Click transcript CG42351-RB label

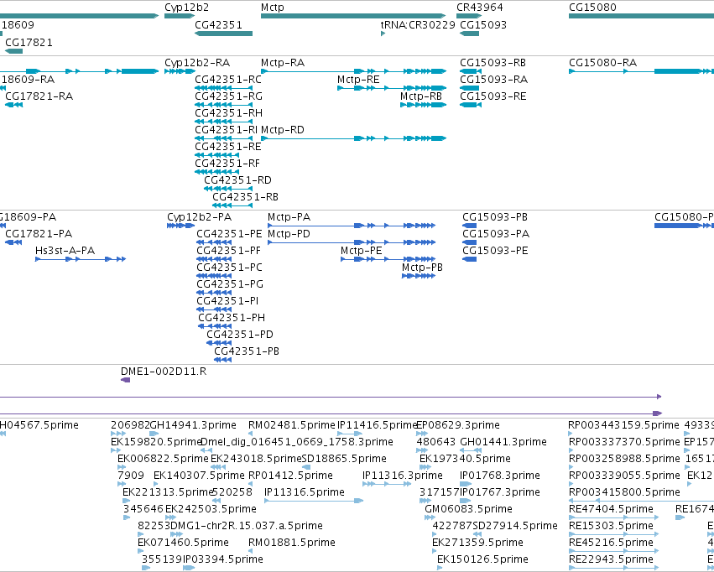[245, 197]
